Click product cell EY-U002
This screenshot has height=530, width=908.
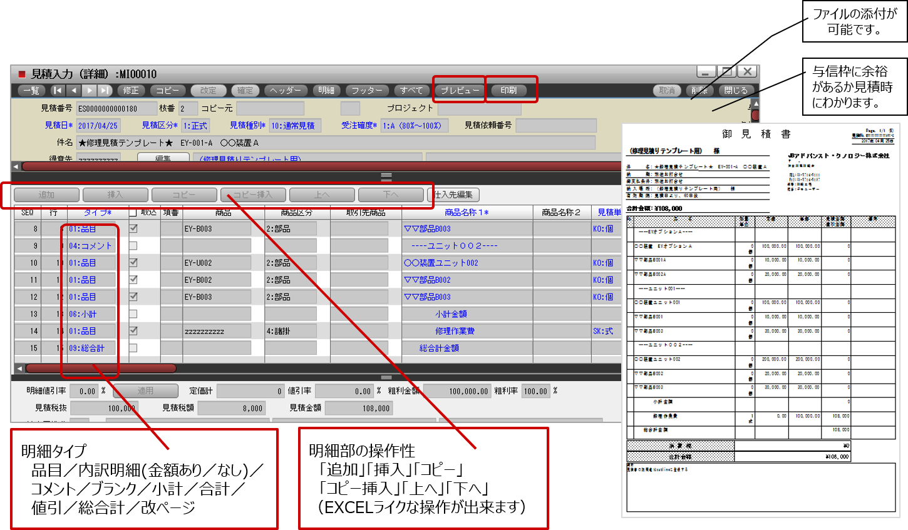coord(217,263)
